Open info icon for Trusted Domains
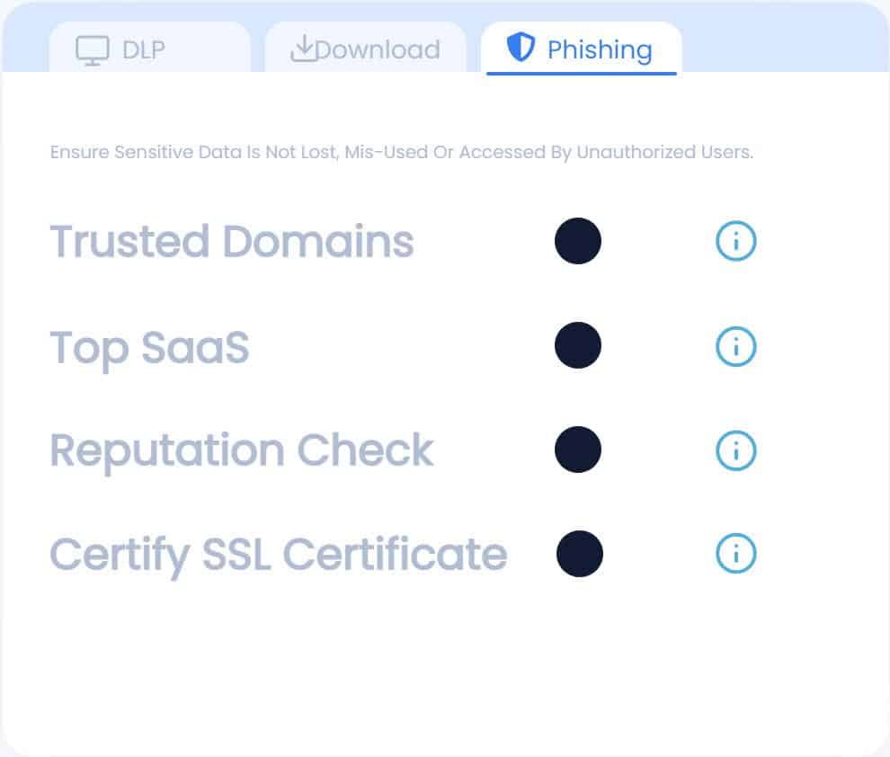The width and height of the screenshot is (890, 757). [x=735, y=241]
